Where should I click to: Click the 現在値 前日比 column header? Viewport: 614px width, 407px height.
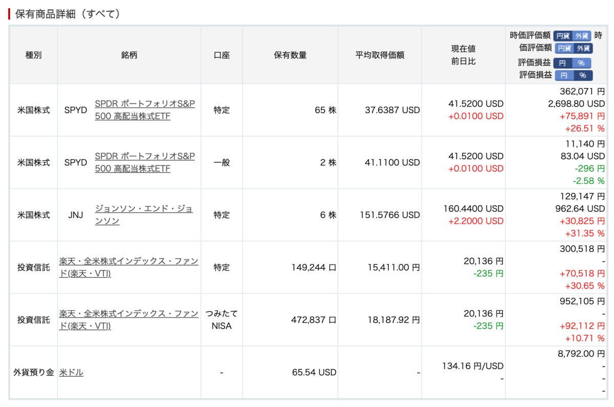point(463,55)
